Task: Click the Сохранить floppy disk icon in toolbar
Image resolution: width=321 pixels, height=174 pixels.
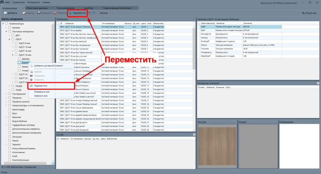Action: (39, 13)
